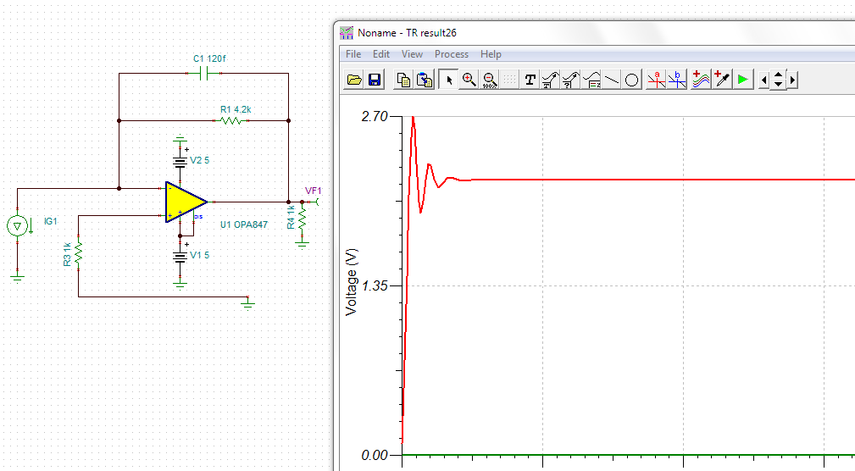
Task: Select battery V1 5 symbol
Action: point(180,255)
